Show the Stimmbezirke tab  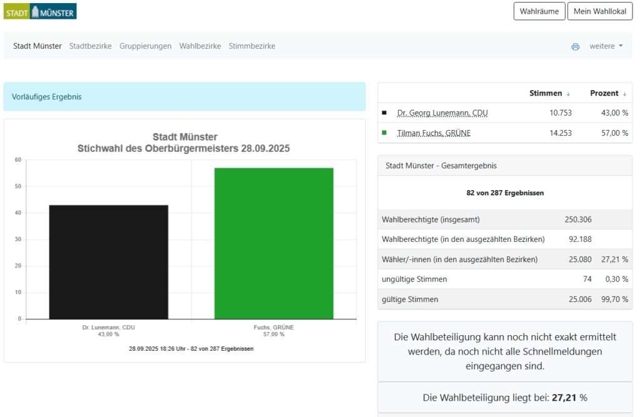pos(252,46)
